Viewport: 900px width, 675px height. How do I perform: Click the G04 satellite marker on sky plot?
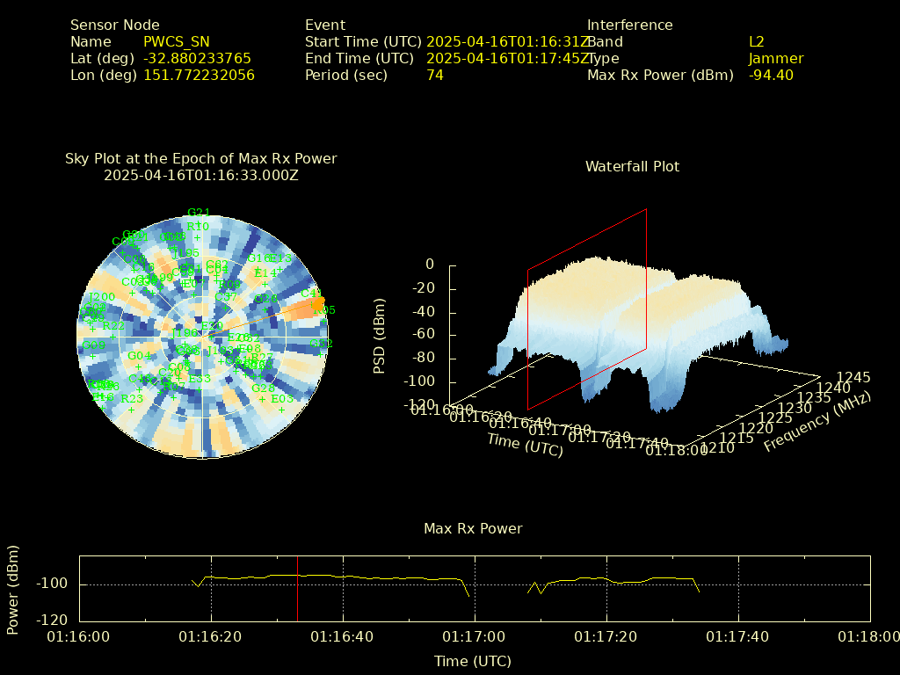click(x=138, y=367)
